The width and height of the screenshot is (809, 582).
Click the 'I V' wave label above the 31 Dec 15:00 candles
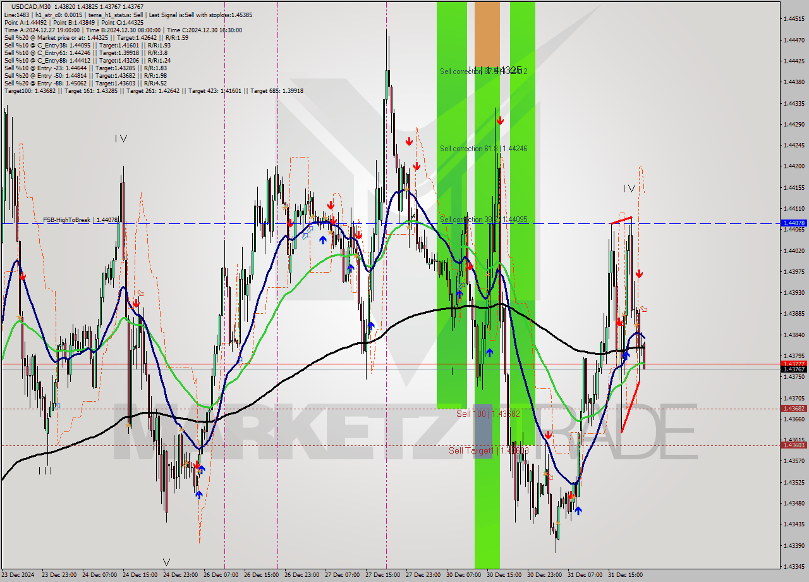(629, 189)
